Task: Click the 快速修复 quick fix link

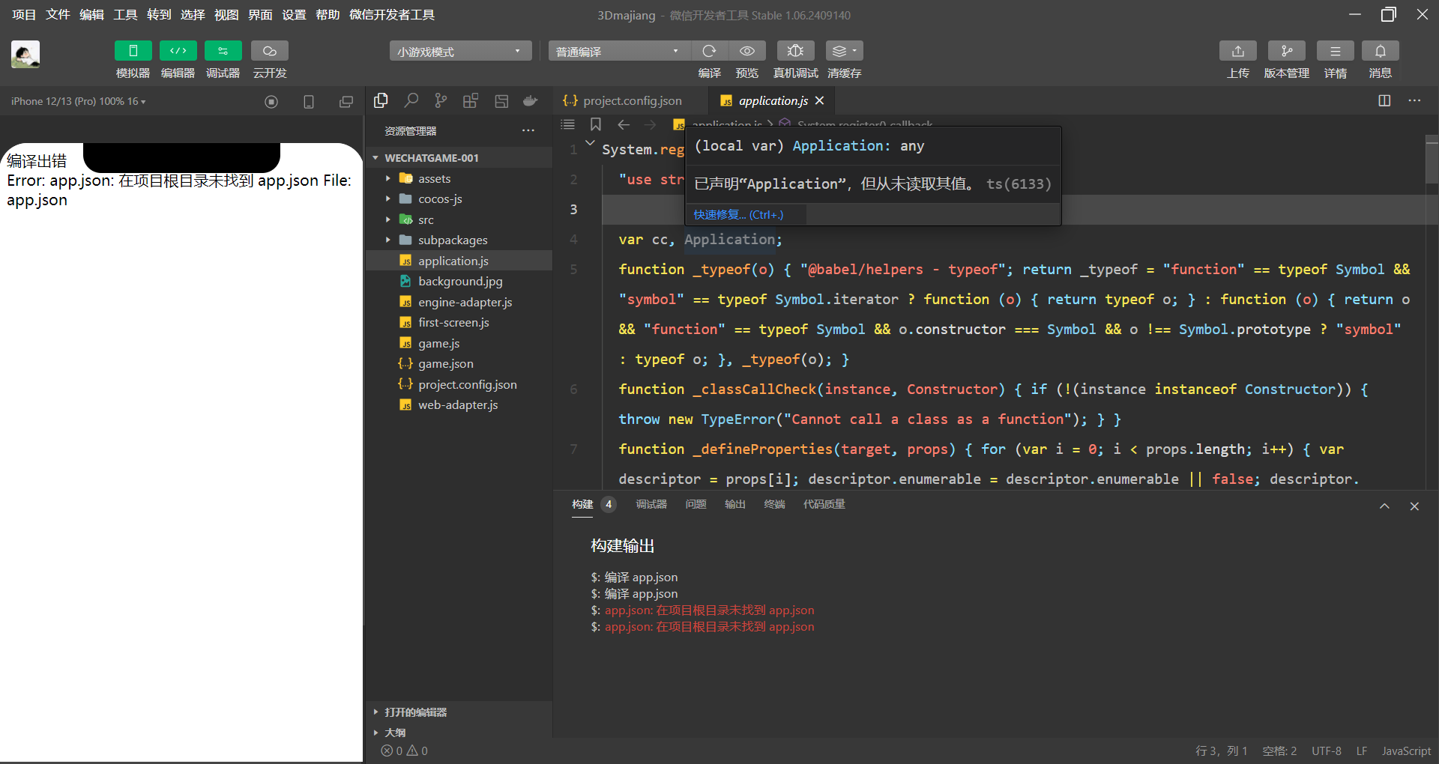Action: point(738,214)
